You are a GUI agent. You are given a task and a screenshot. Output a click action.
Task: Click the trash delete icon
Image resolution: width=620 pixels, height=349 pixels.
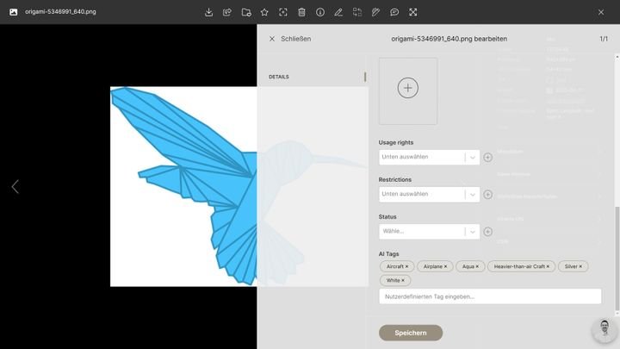click(301, 12)
